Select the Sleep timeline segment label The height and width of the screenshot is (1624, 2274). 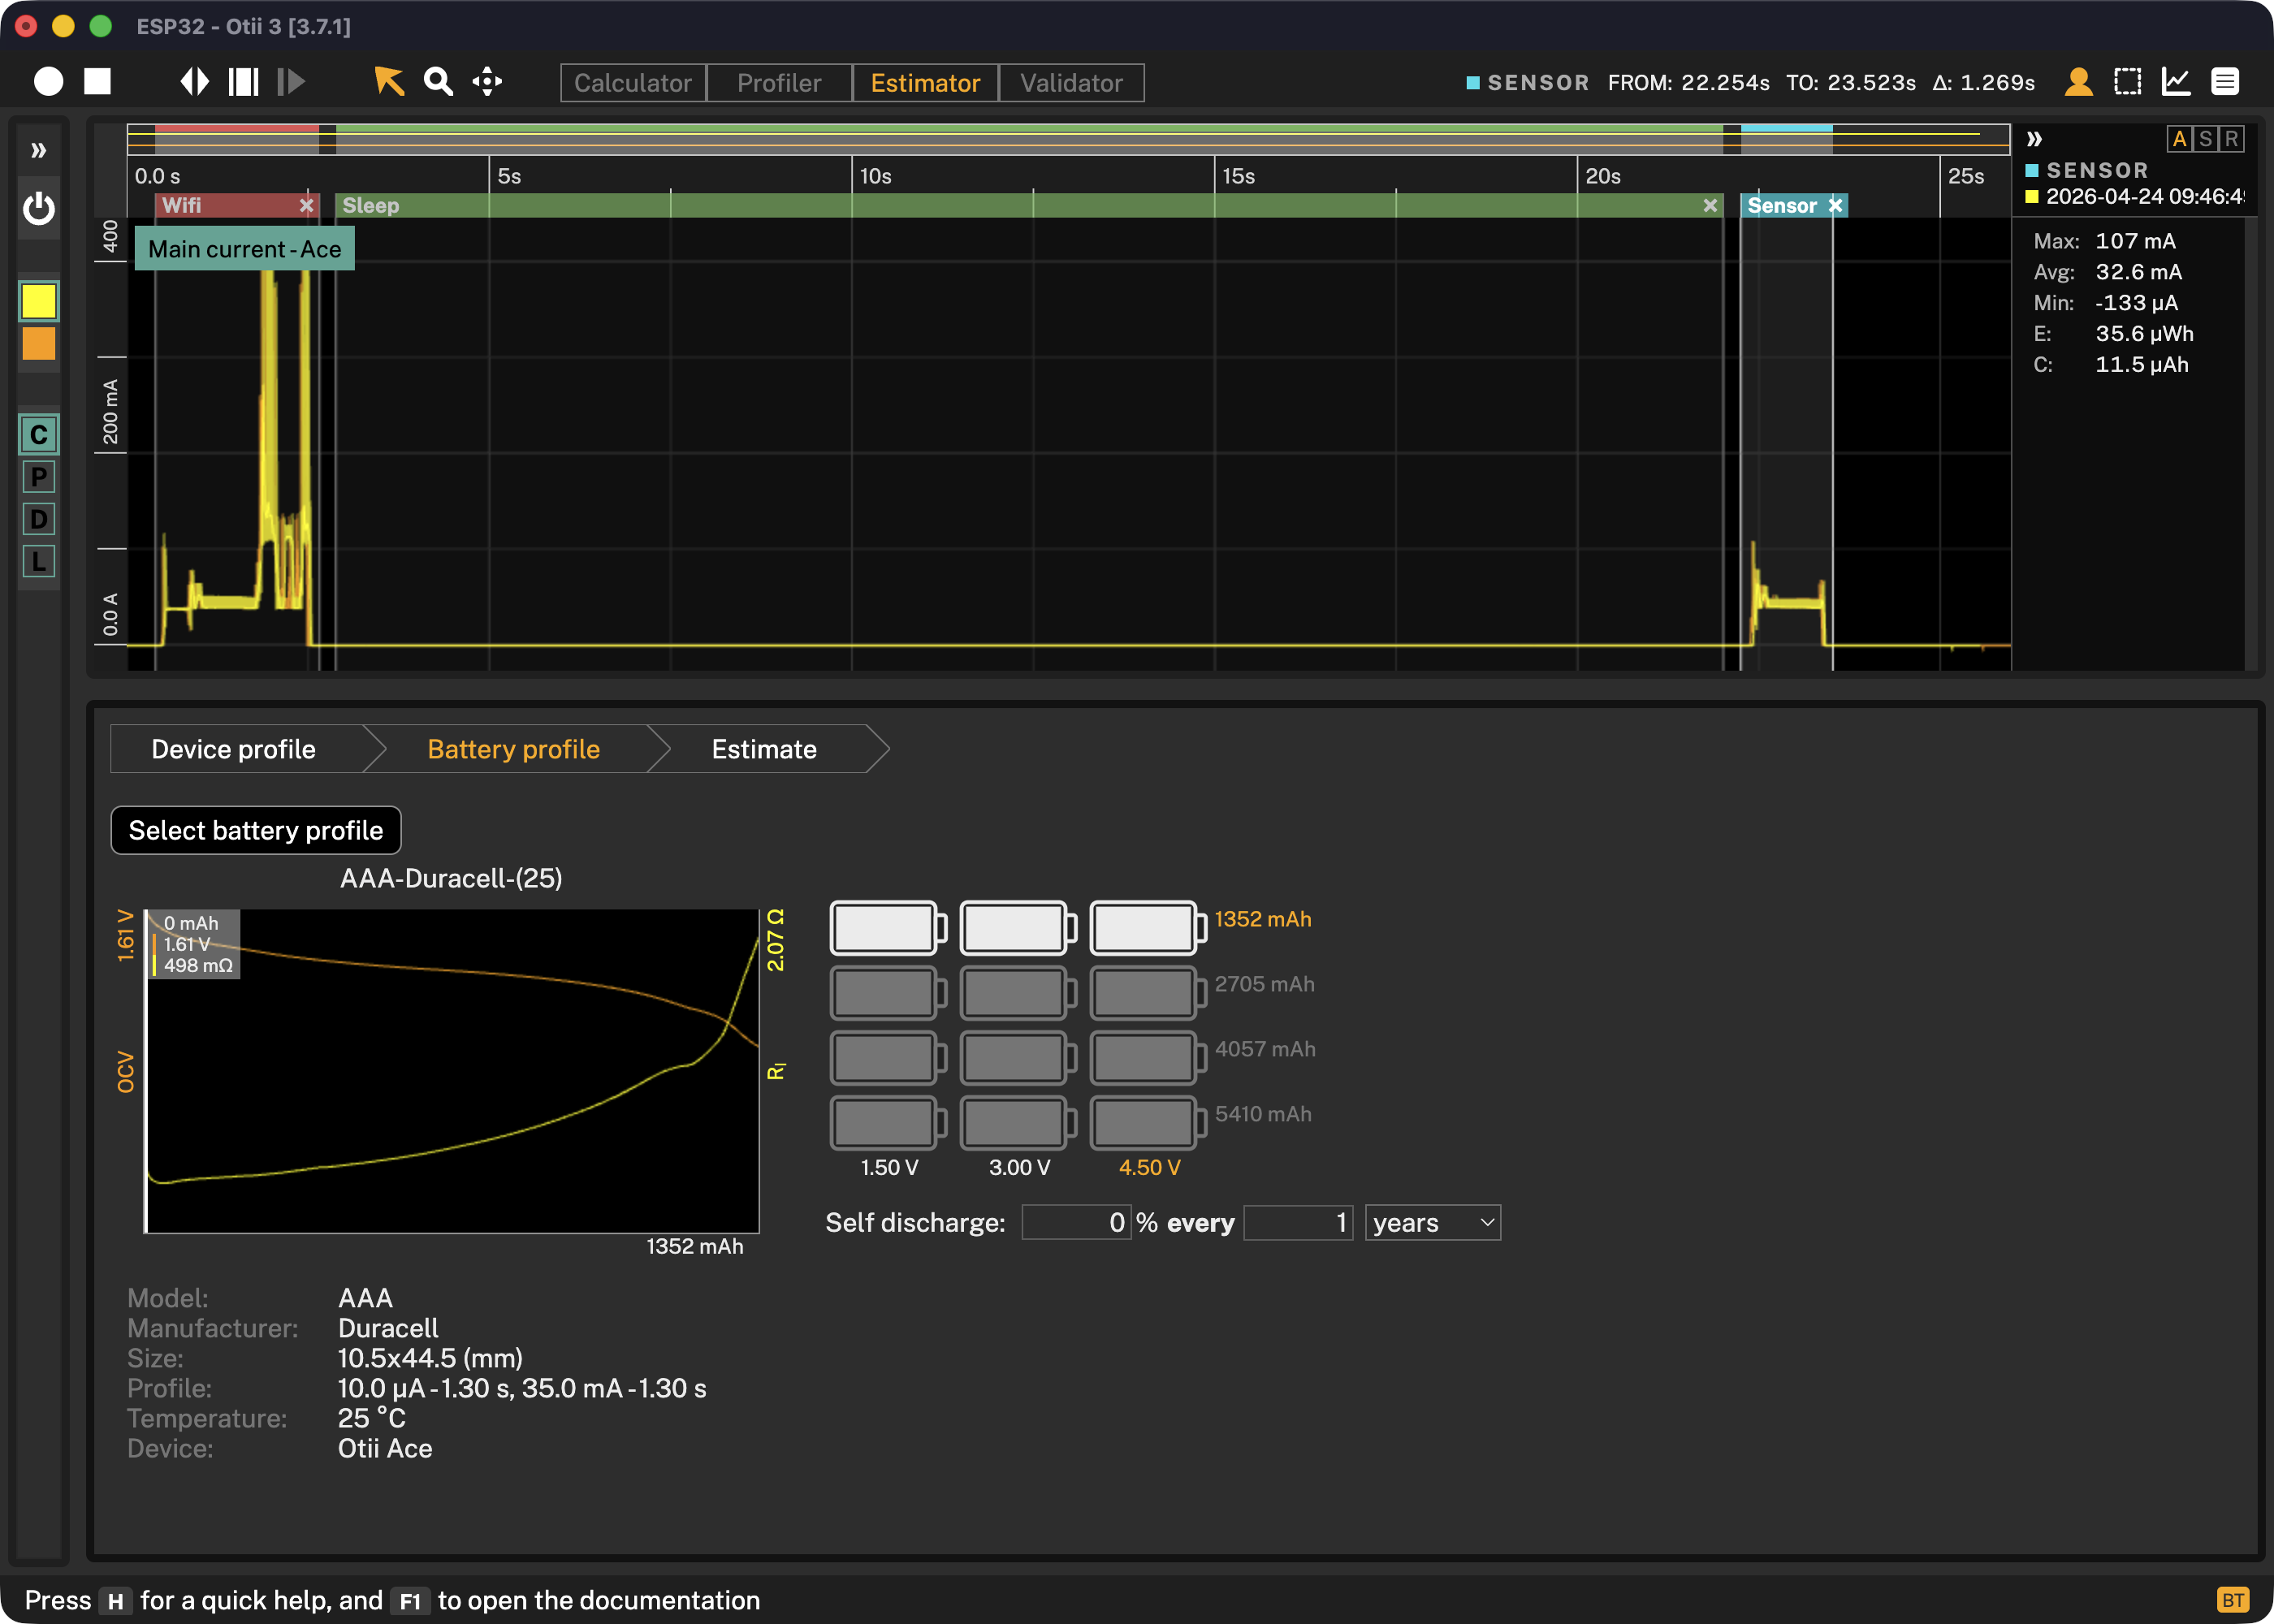tap(371, 205)
